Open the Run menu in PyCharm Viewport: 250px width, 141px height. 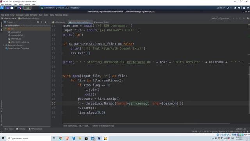pos(40,15)
